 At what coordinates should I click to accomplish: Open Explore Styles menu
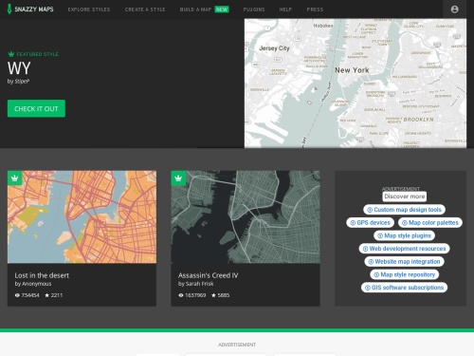point(89,9)
